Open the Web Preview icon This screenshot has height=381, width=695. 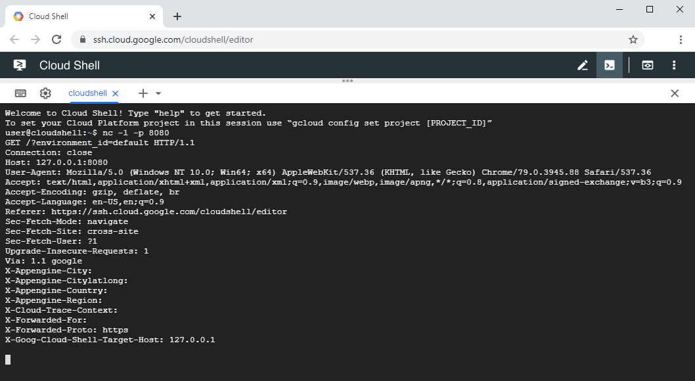[x=648, y=65]
